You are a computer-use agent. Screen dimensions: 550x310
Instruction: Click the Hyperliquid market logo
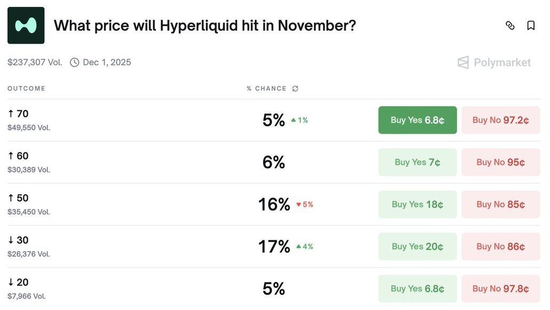tap(26, 26)
